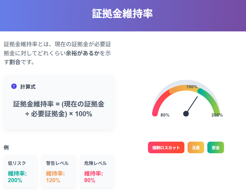
Task: Click the 維持率: 200% green text
Action: 17,177
